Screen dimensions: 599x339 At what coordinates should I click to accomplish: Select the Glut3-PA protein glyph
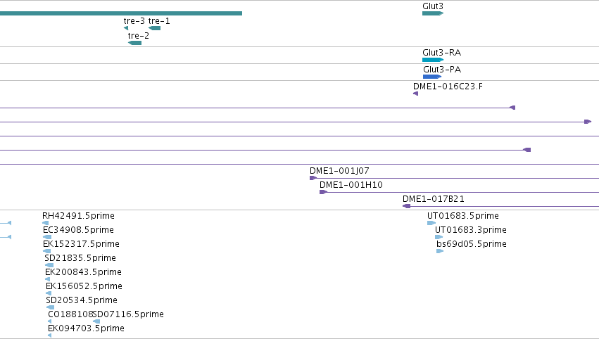pos(432,77)
